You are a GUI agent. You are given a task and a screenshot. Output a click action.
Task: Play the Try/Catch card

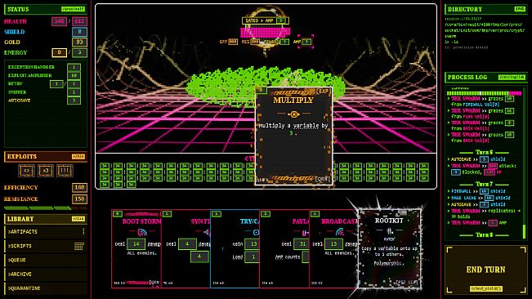(x=235, y=249)
